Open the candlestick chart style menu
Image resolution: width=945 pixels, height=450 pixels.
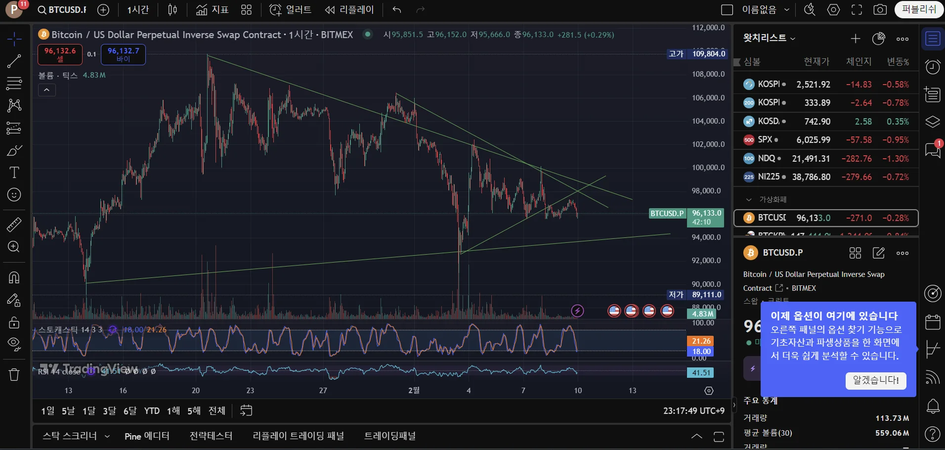[x=172, y=10]
